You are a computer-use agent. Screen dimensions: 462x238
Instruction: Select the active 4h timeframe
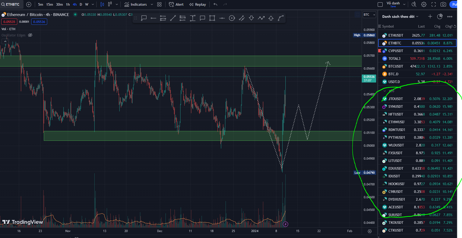click(74, 4)
